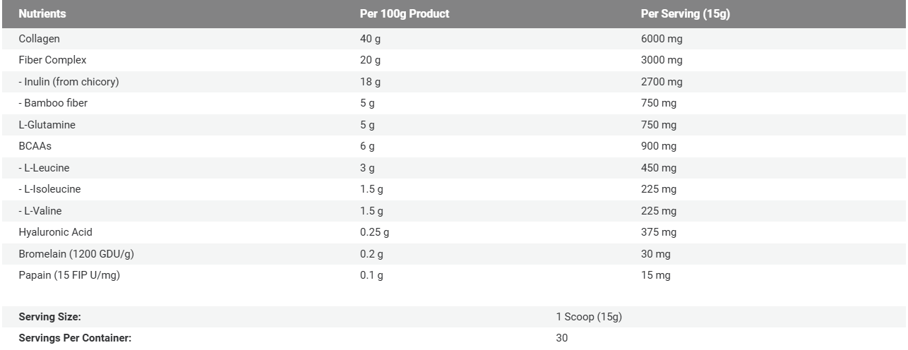
Task: Click the 6000 mg collagen serving value
Action: pyautogui.click(x=662, y=39)
